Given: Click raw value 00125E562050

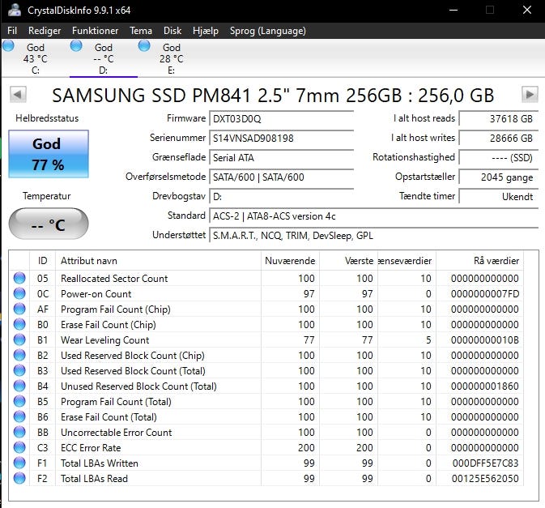Looking at the screenshot, I should click(x=485, y=479).
